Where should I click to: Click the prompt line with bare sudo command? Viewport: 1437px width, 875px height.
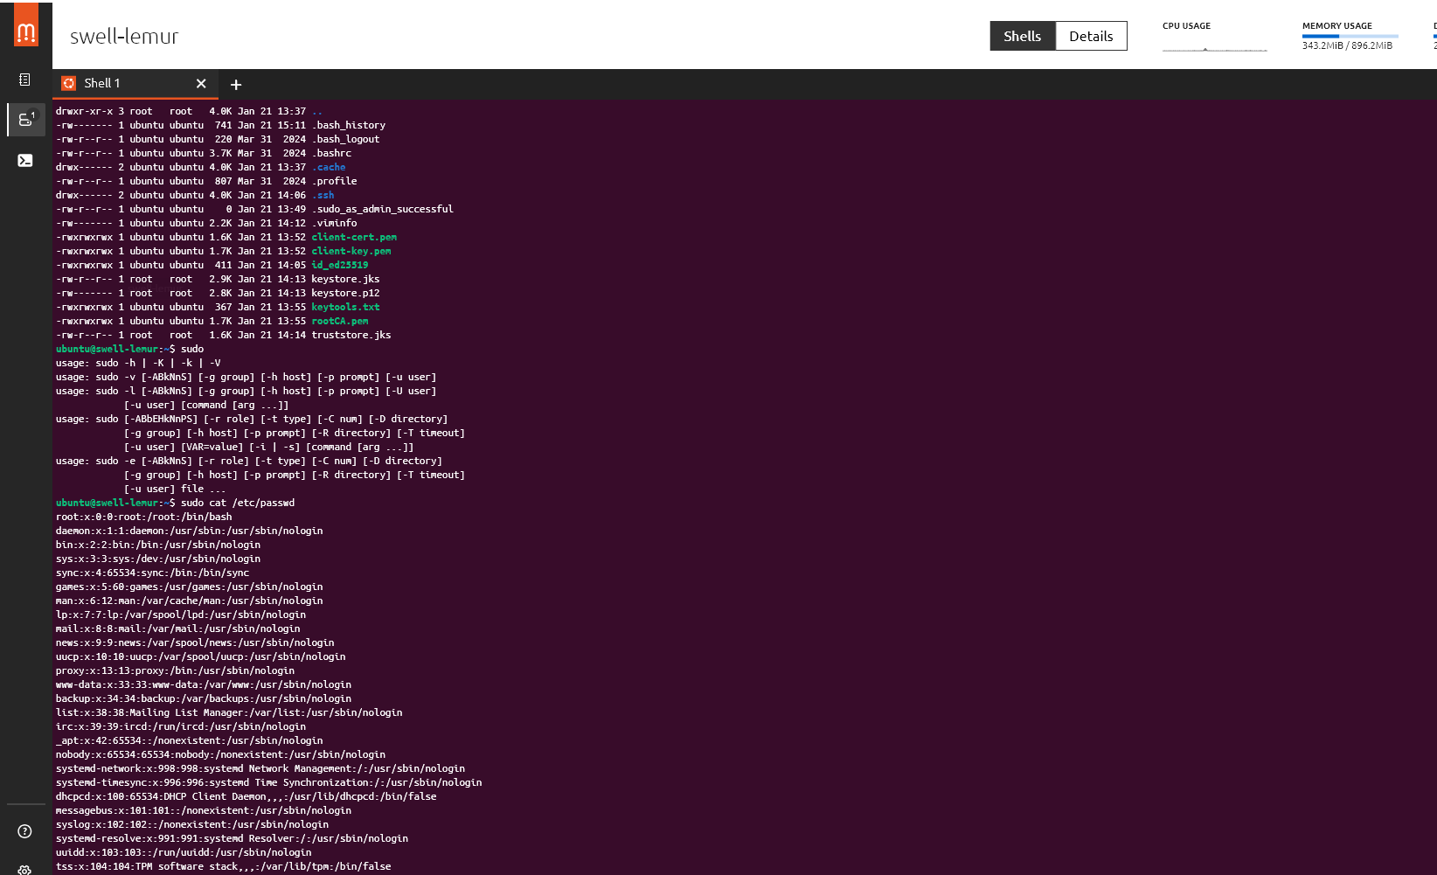pos(129,349)
